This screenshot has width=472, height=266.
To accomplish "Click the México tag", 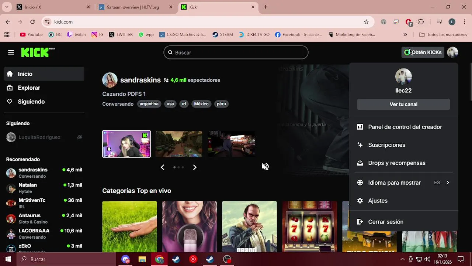I will coord(201,104).
